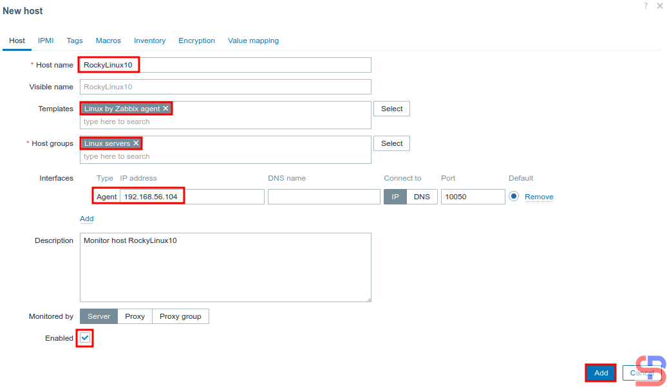The width and height of the screenshot is (667, 387).
Task: Remove the Linux by Zabbix agent template tag
Action: pos(165,109)
